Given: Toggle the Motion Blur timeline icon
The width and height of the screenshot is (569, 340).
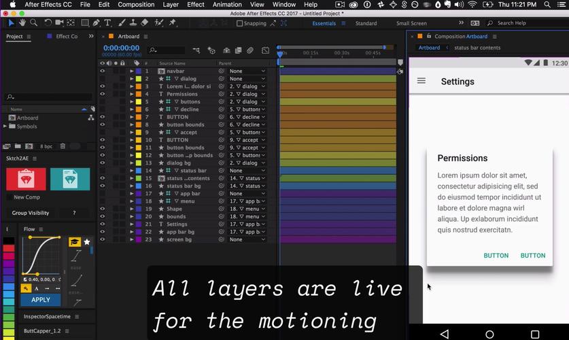Looking at the screenshot, I should (x=250, y=50).
